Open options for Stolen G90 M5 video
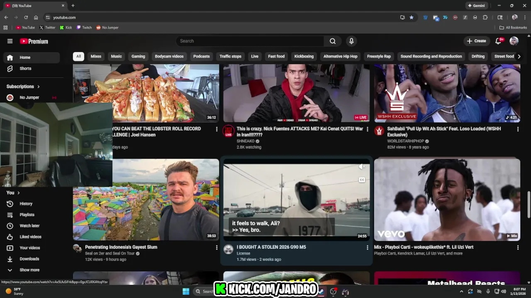 [x=367, y=248]
